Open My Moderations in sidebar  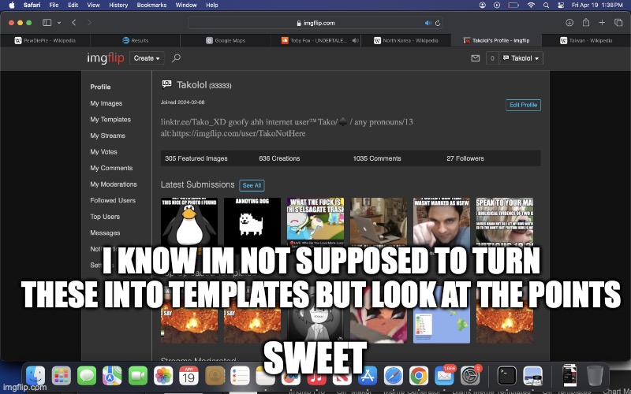(114, 184)
